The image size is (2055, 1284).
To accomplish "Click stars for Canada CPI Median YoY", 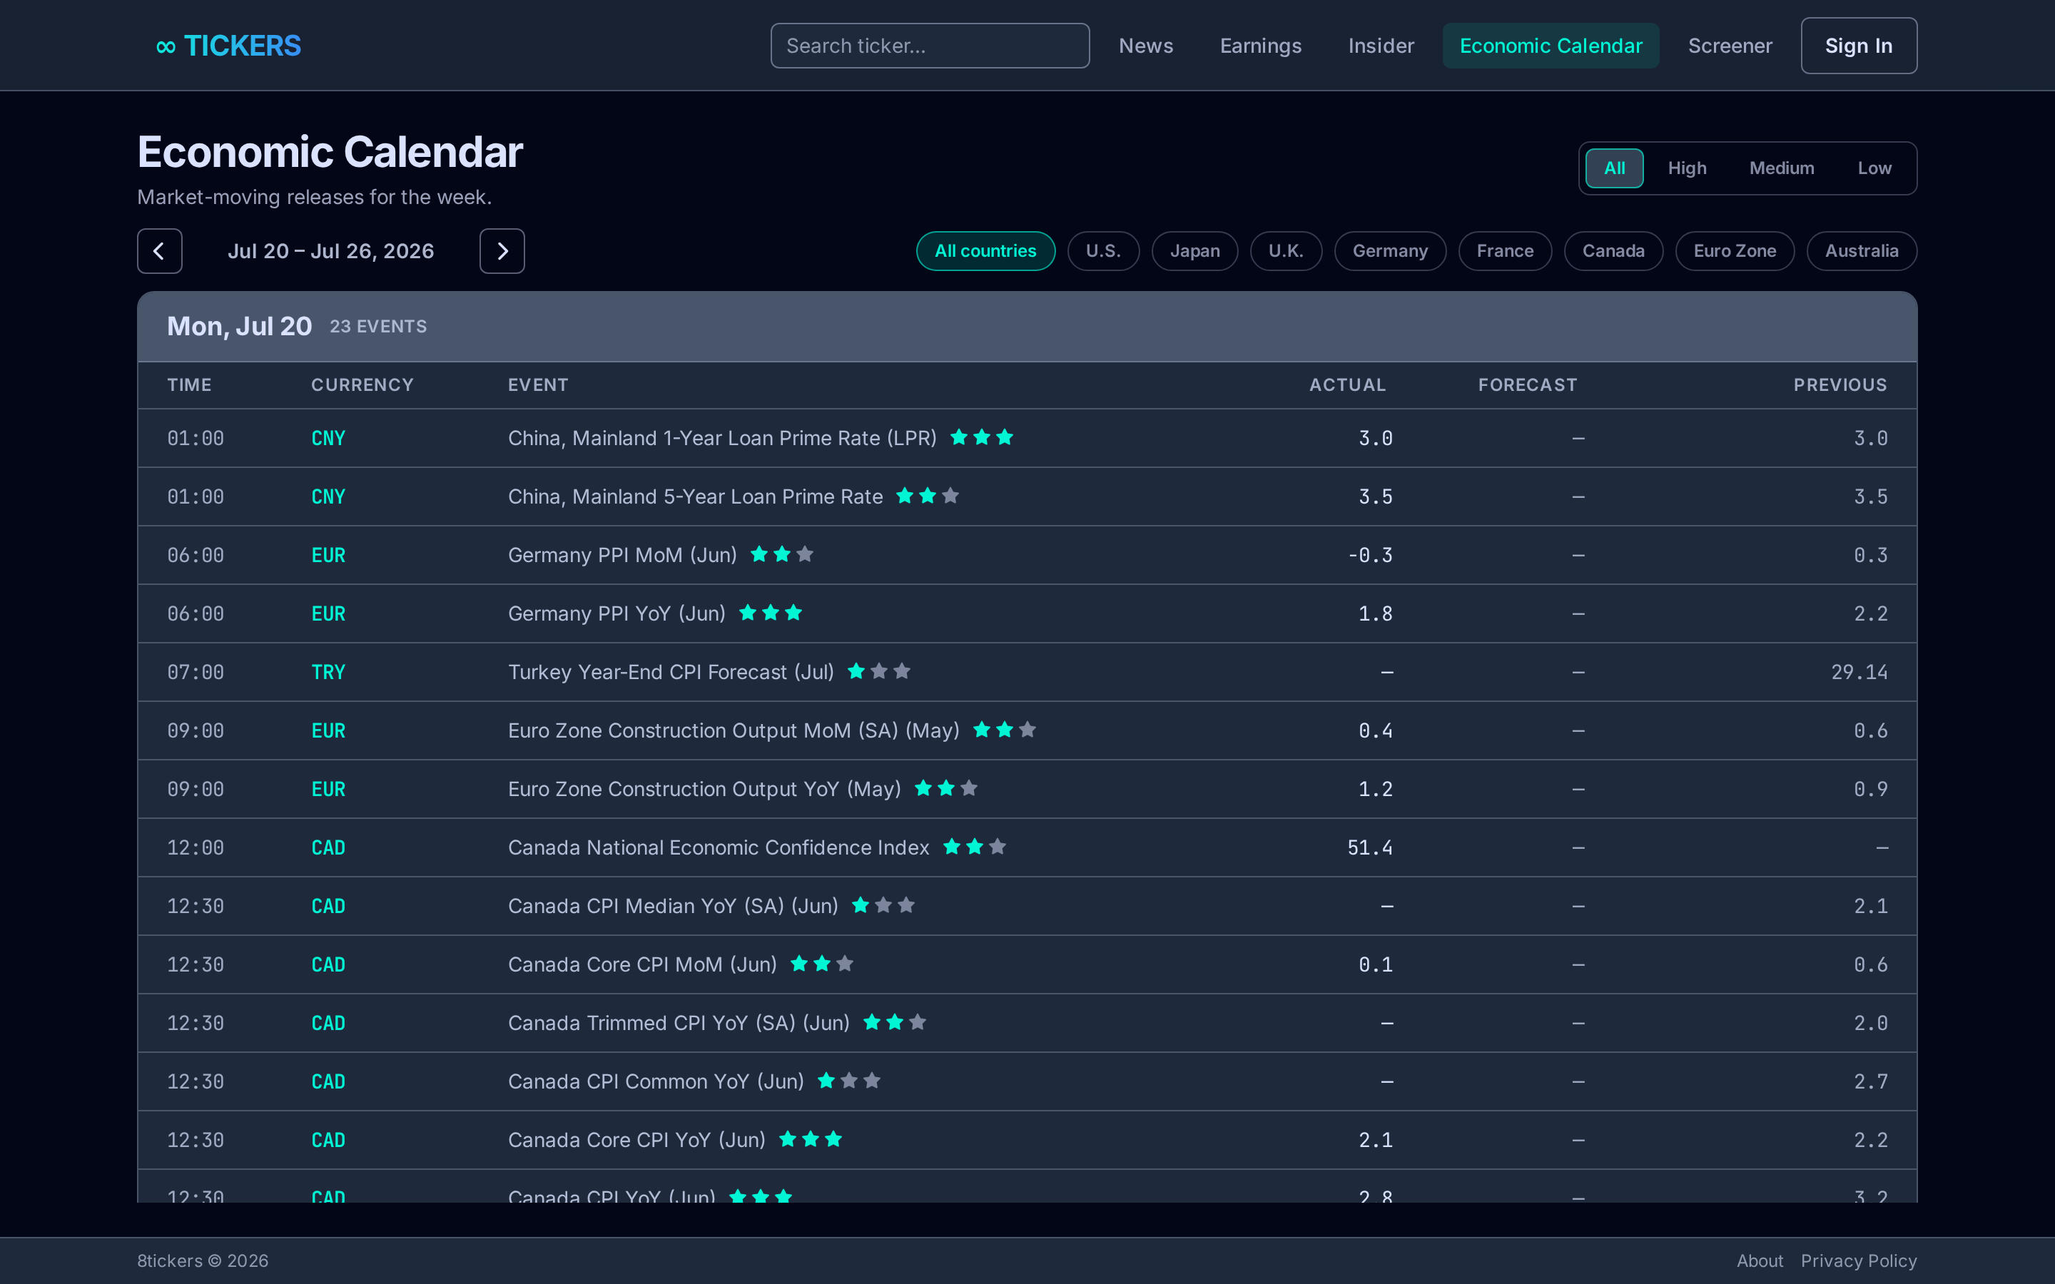I will 883,906.
